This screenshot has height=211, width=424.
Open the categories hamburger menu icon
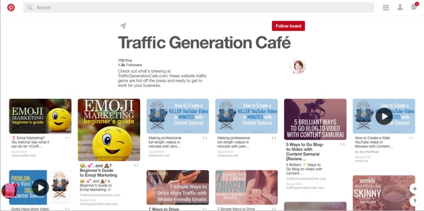tap(386, 7)
